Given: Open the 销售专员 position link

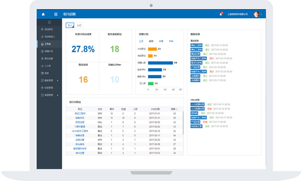Looking at the screenshot, I should click(x=80, y=118).
